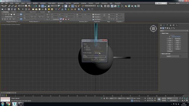Click the ViewCube in the viewport
Viewport: 189px width, 106px height.
tap(153, 29)
